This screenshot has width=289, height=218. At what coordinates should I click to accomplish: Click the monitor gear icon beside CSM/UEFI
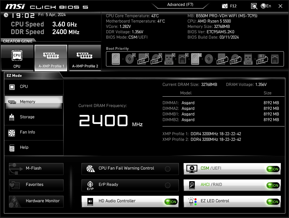(192, 169)
